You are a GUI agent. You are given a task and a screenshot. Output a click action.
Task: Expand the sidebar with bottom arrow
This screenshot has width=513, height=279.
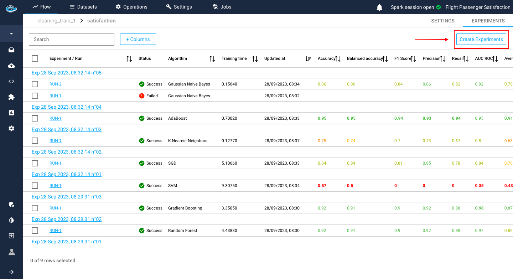11,272
